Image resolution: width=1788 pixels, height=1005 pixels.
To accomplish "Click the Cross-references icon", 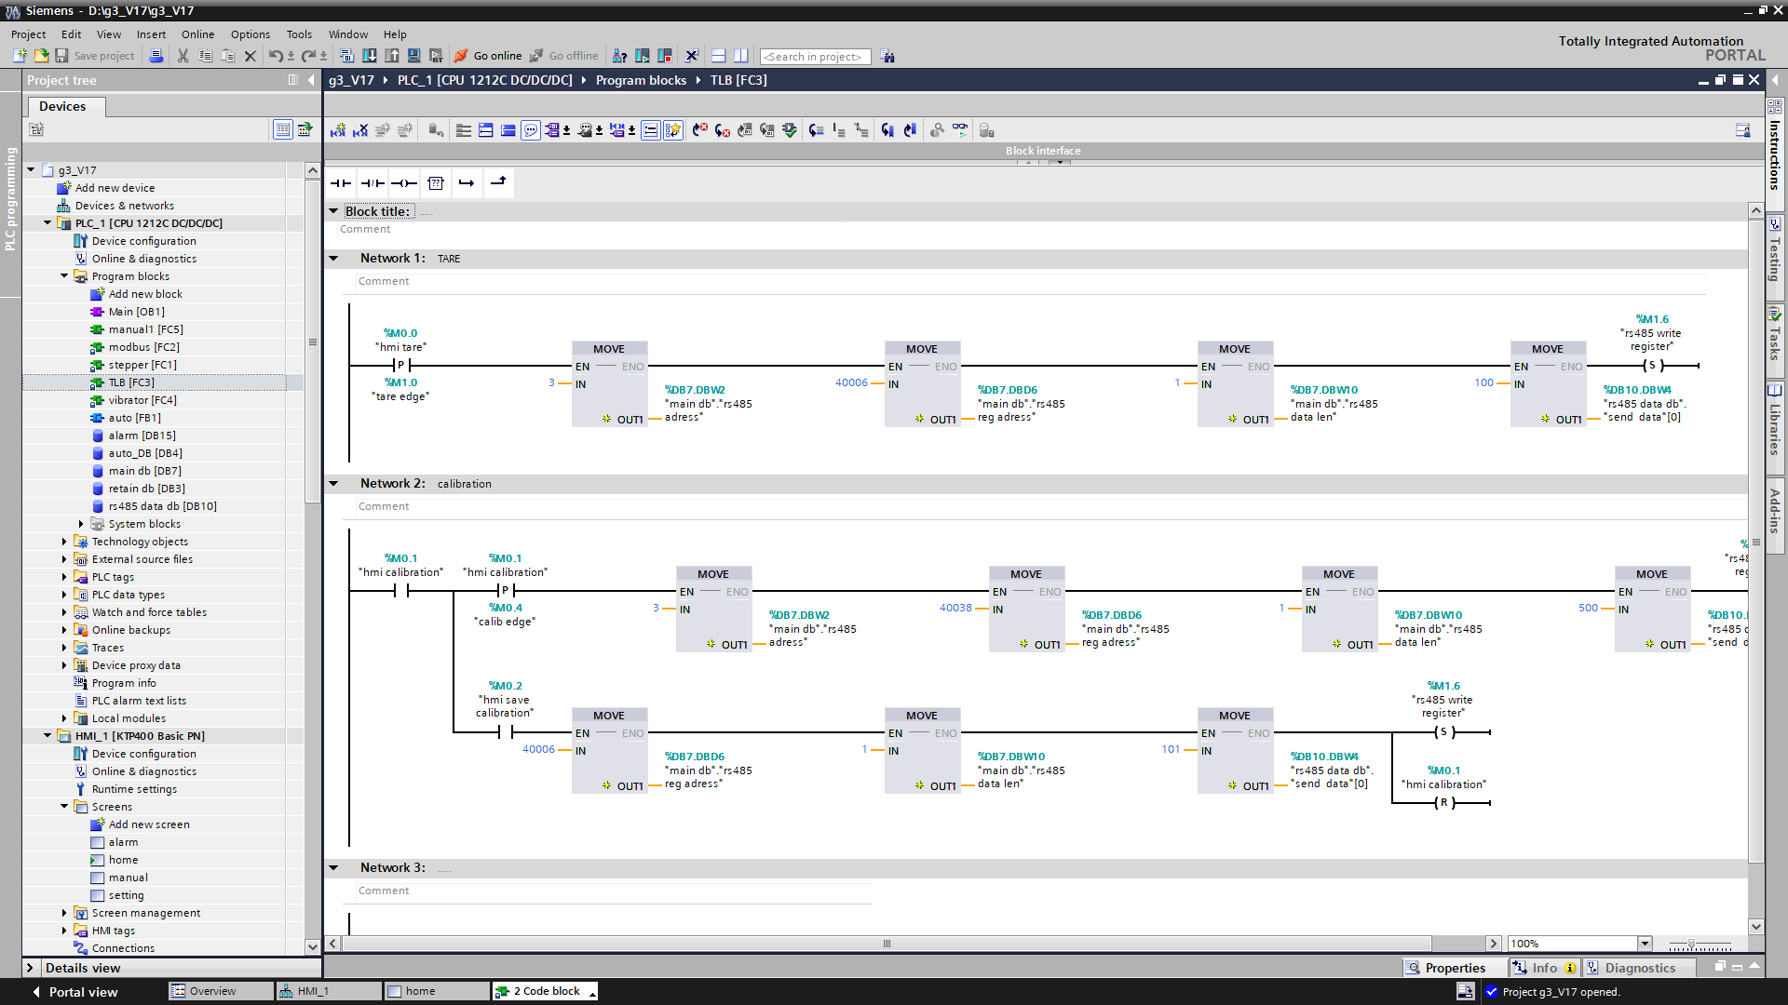I will click(x=692, y=56).
